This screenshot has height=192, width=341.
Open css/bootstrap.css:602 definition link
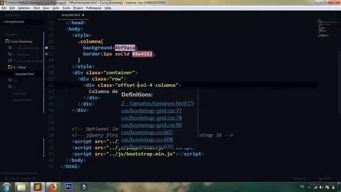(147, 132)
